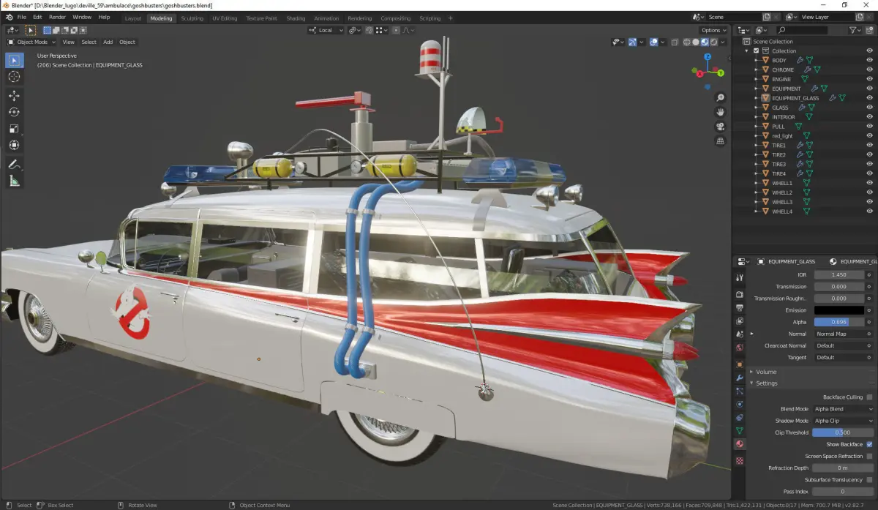This screenshot has width=878, height=510.
Task: Switch to the Shading workspace tab
Action: 296,18
